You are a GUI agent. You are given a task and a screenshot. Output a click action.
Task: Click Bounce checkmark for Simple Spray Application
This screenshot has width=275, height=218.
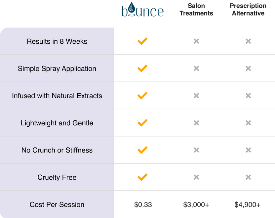[142, 68]
